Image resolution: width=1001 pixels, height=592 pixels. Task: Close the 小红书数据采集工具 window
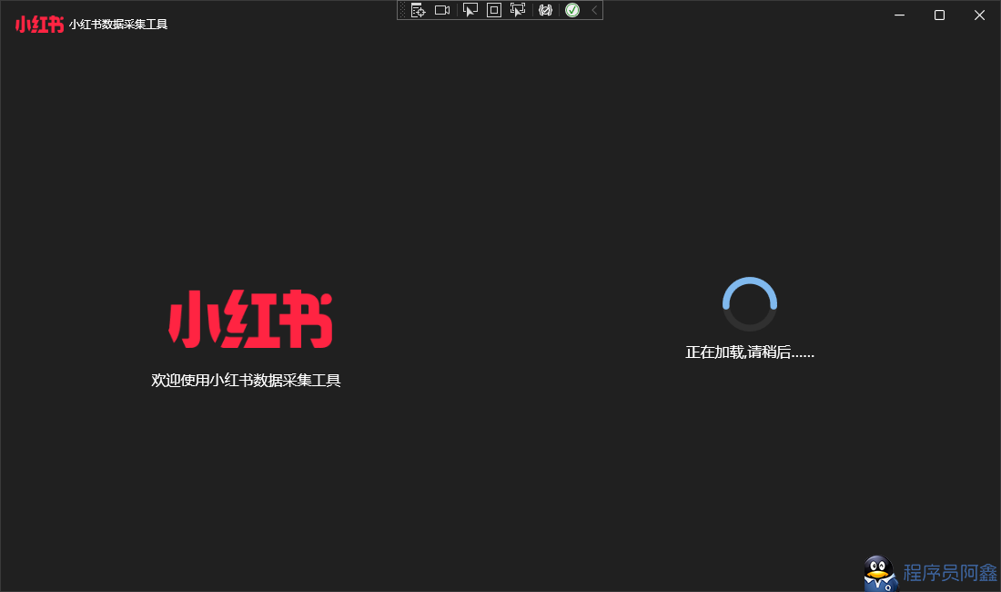(x=979, y=15)
